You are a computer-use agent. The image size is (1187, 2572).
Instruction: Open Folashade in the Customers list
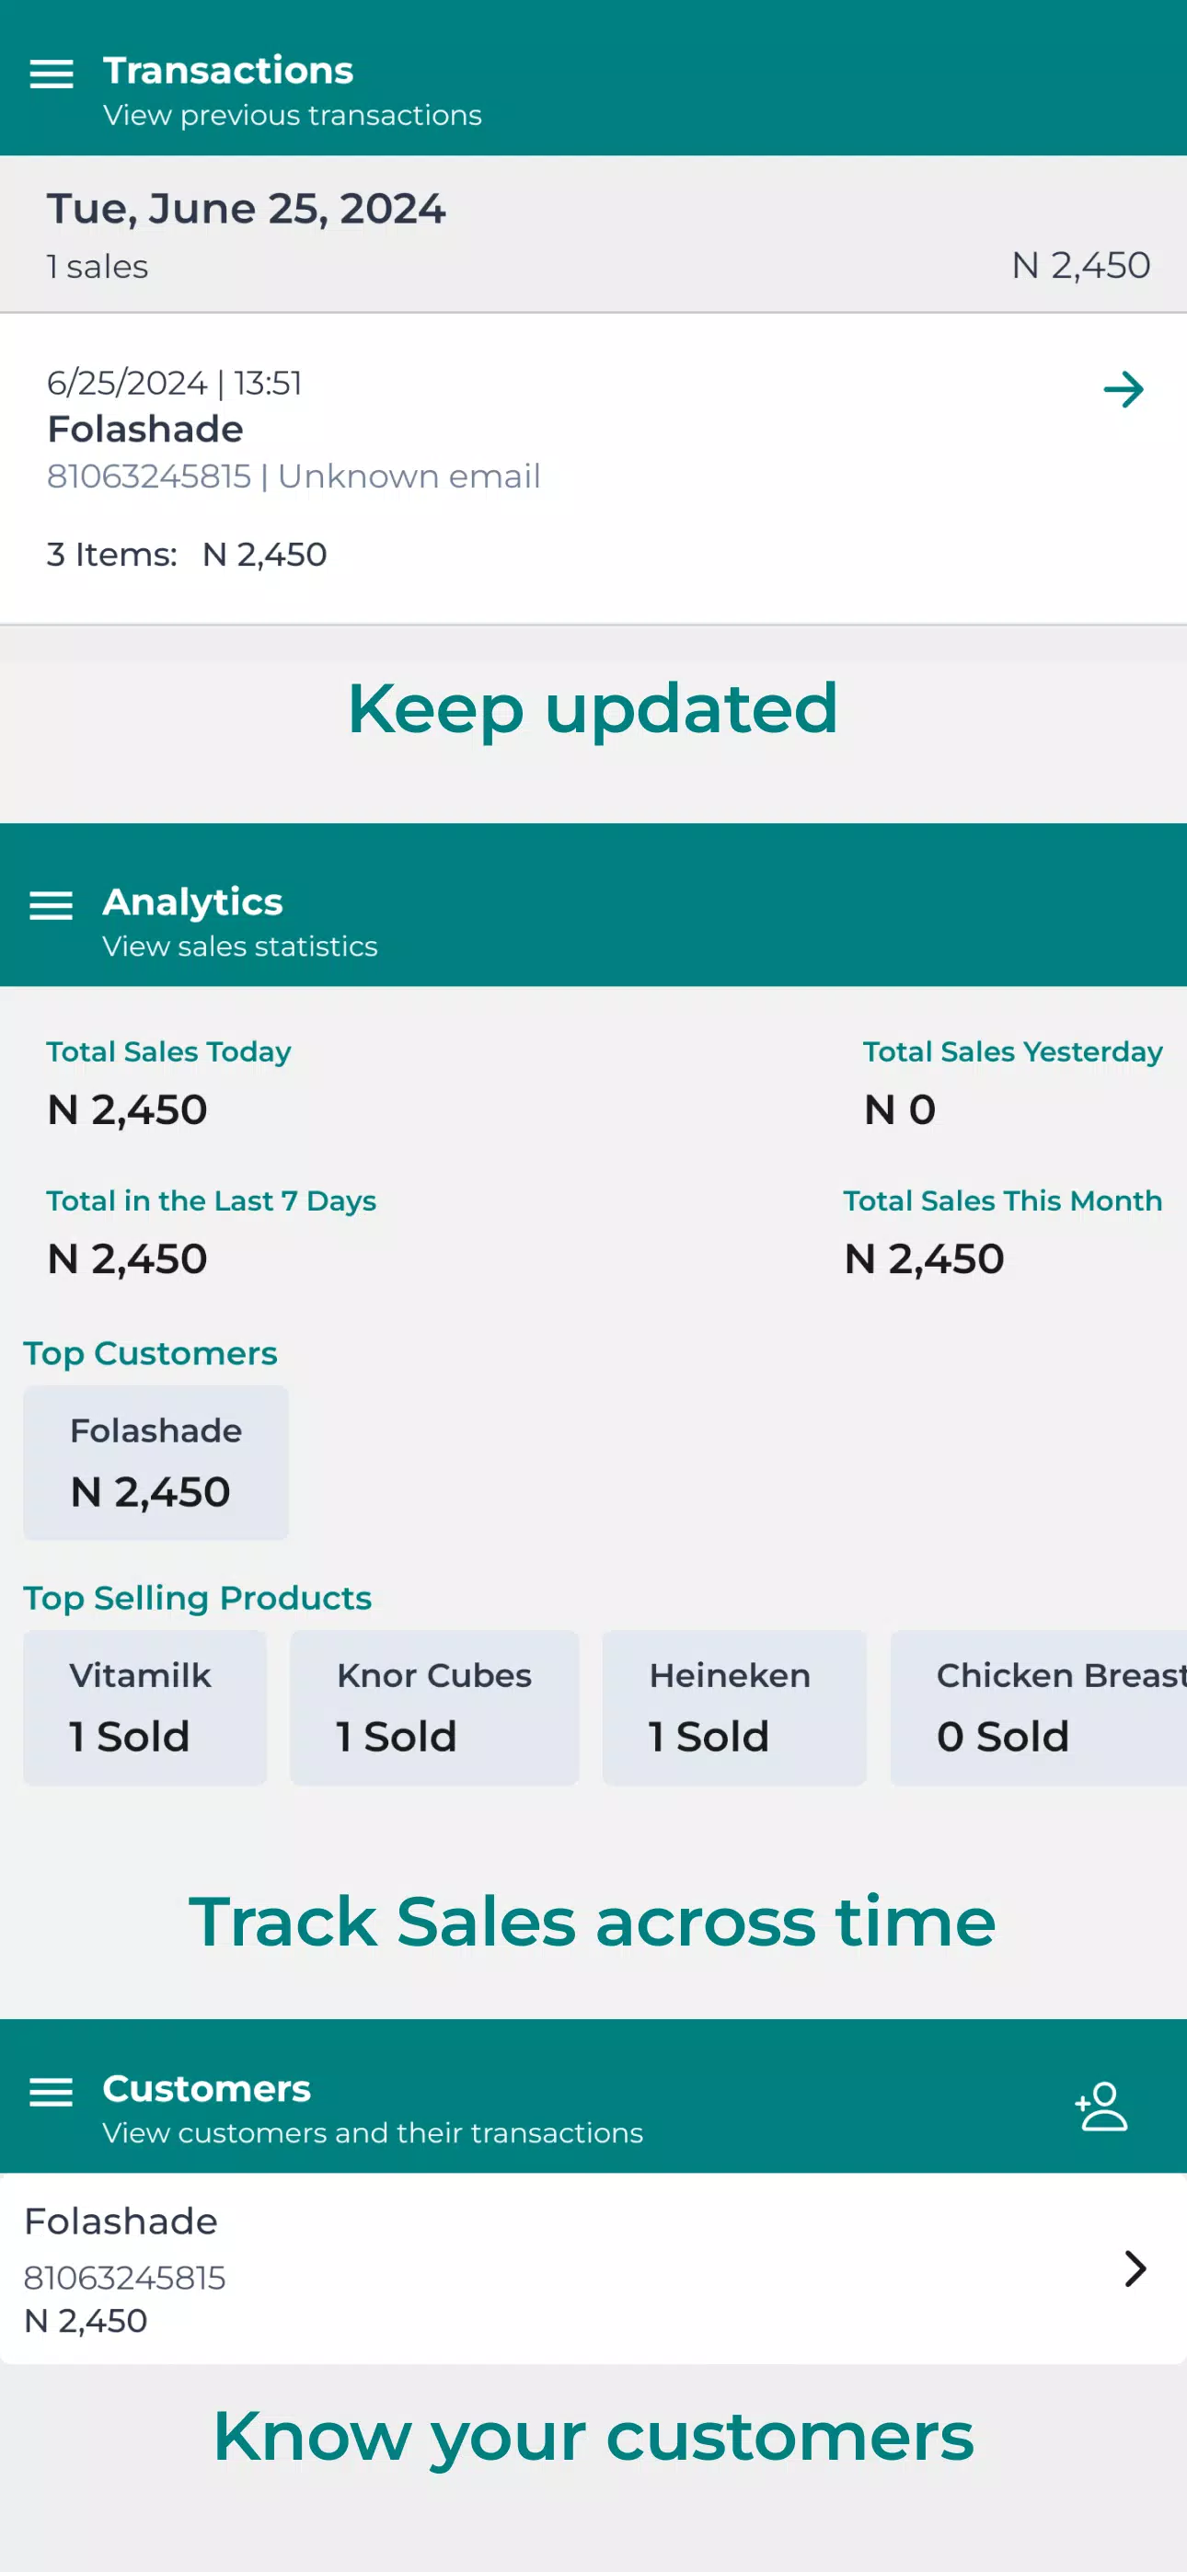593,2268
